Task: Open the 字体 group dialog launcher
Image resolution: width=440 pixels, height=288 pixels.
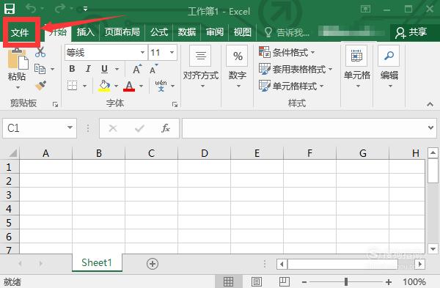Action: click(175, 104)
